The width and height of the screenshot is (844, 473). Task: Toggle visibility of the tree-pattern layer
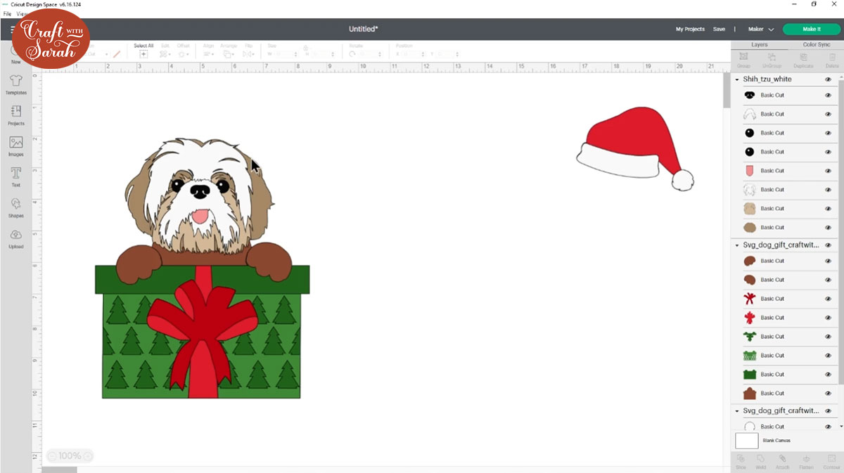pos(828,356)
